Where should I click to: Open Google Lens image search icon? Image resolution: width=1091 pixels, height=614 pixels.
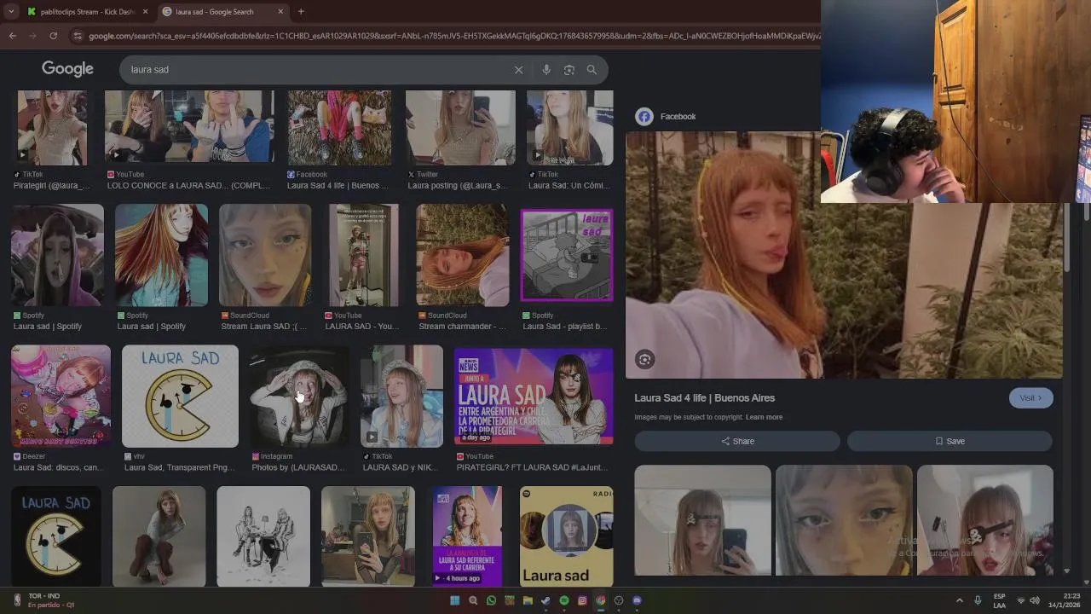569,70
